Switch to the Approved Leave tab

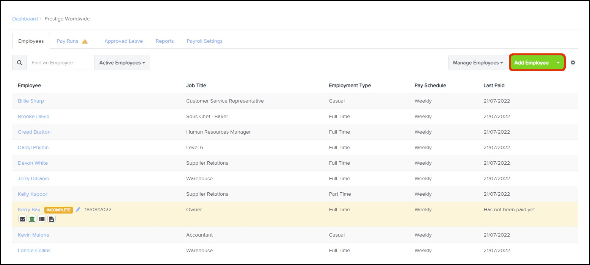click(124, 41)
